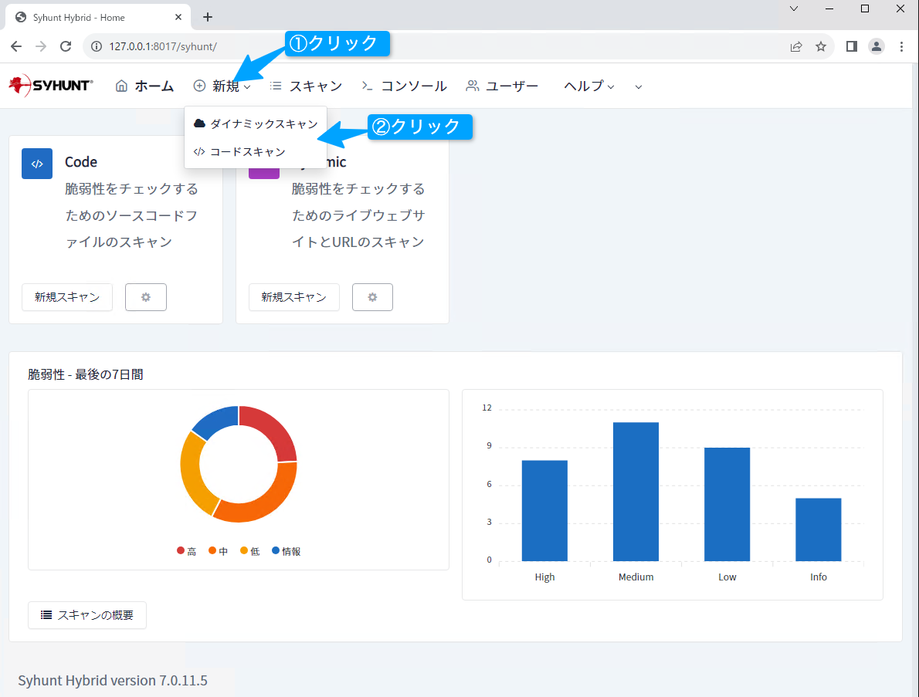Select コードスキャン from the dropdown
The width and height of the screenshot is (919, 697).
tap(256, 152)
